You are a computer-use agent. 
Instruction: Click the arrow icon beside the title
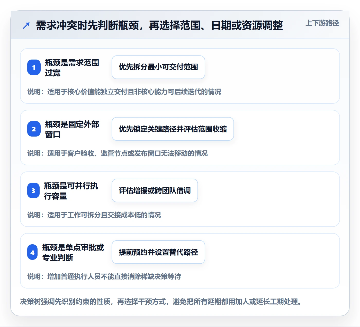[26, 25]
